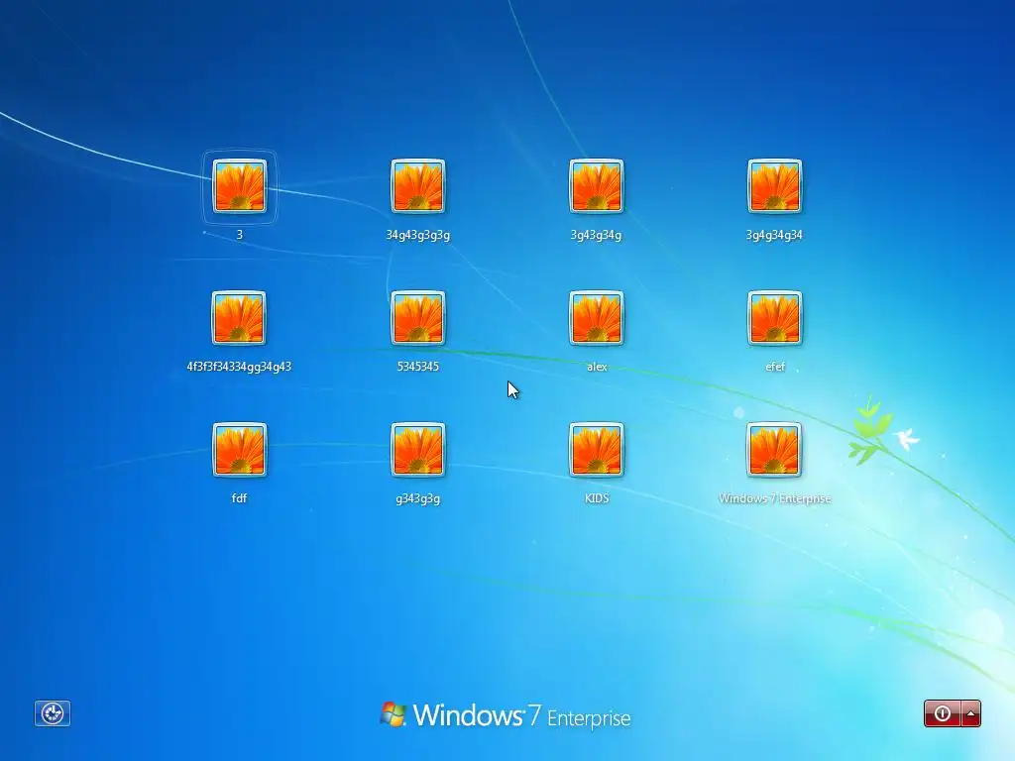This screenshot has width=1015, height=761.
Task: Log in via the alex account picture
Action: pyautogui.click(x=596, y=318)
